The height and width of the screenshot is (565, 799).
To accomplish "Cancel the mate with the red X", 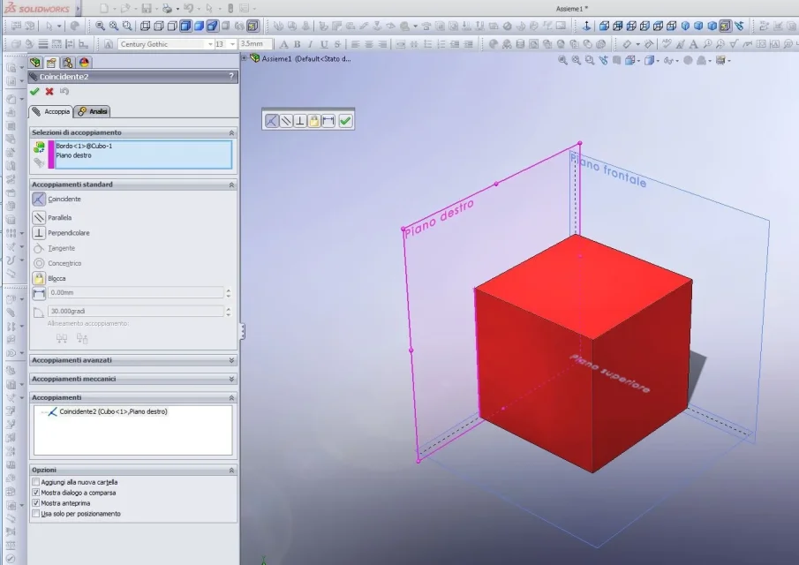I will click(x=49, y=91).
